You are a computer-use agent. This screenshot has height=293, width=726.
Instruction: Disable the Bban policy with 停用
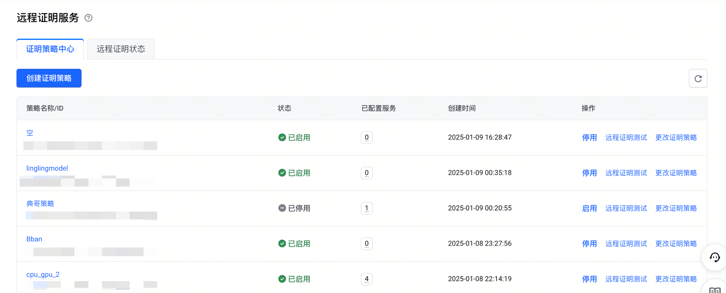pos(589,244)
